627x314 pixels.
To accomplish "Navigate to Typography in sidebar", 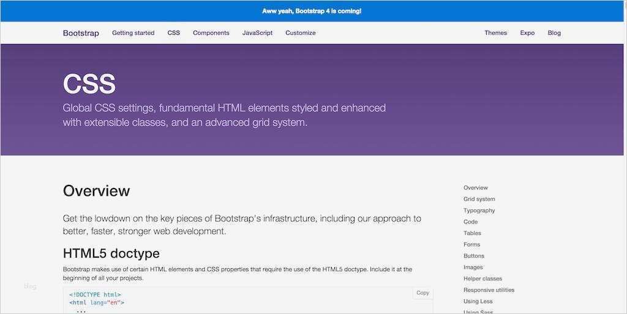I will click(479, 211).
